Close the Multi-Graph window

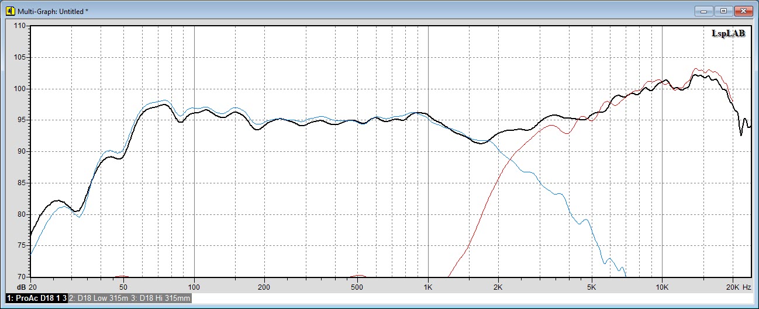[743, 11]
